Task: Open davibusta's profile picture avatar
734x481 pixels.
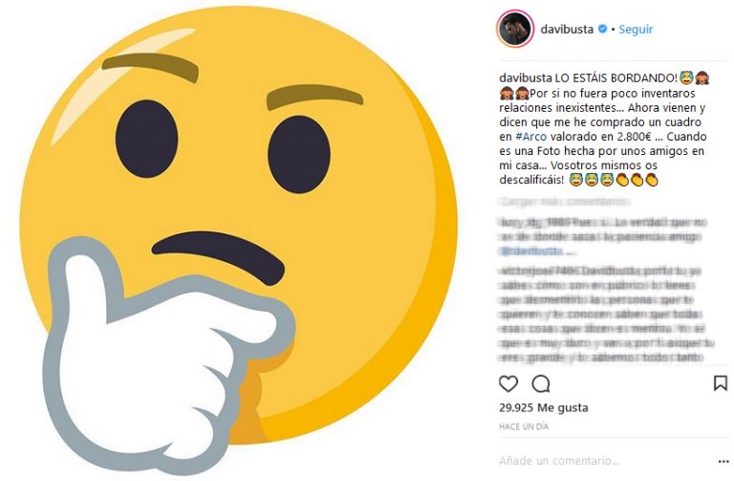Action: coord(515,29)
